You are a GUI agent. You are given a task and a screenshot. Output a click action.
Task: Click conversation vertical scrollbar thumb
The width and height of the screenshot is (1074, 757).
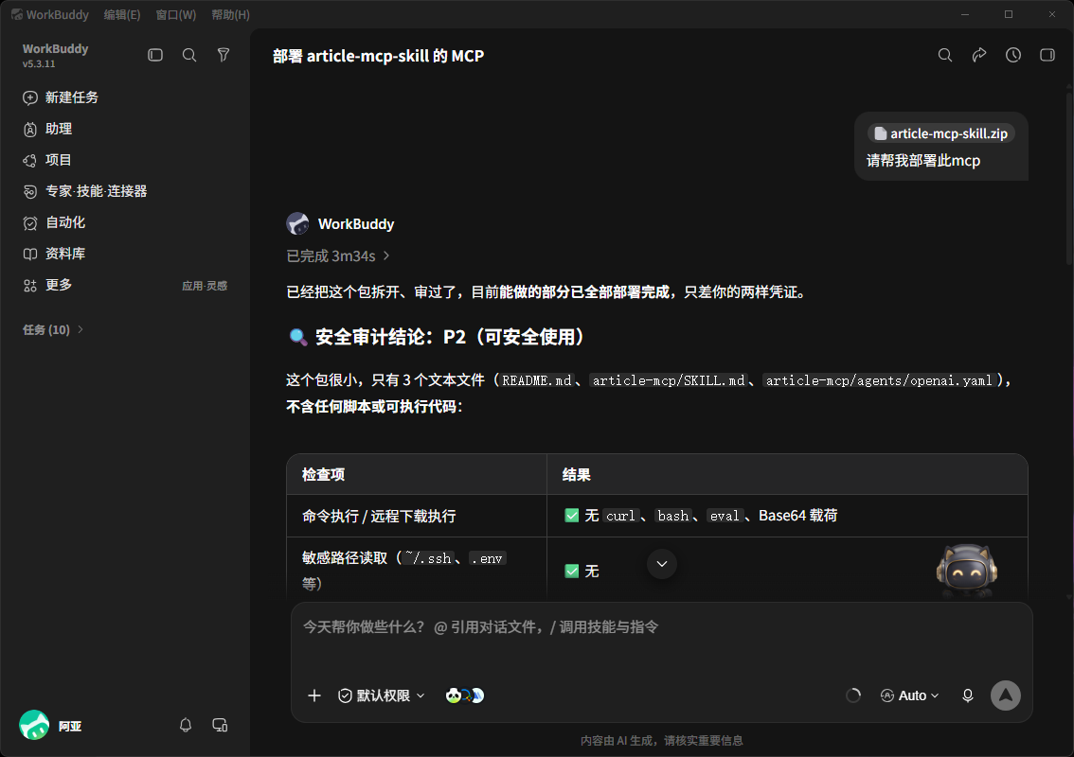click(1069, 177)
